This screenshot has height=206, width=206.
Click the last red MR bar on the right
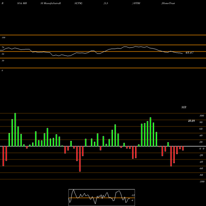pyautogui.click(x=183, y=148)
